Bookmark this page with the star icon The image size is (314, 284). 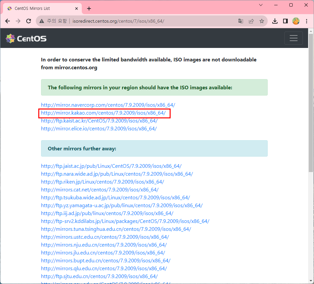point(262,21)
